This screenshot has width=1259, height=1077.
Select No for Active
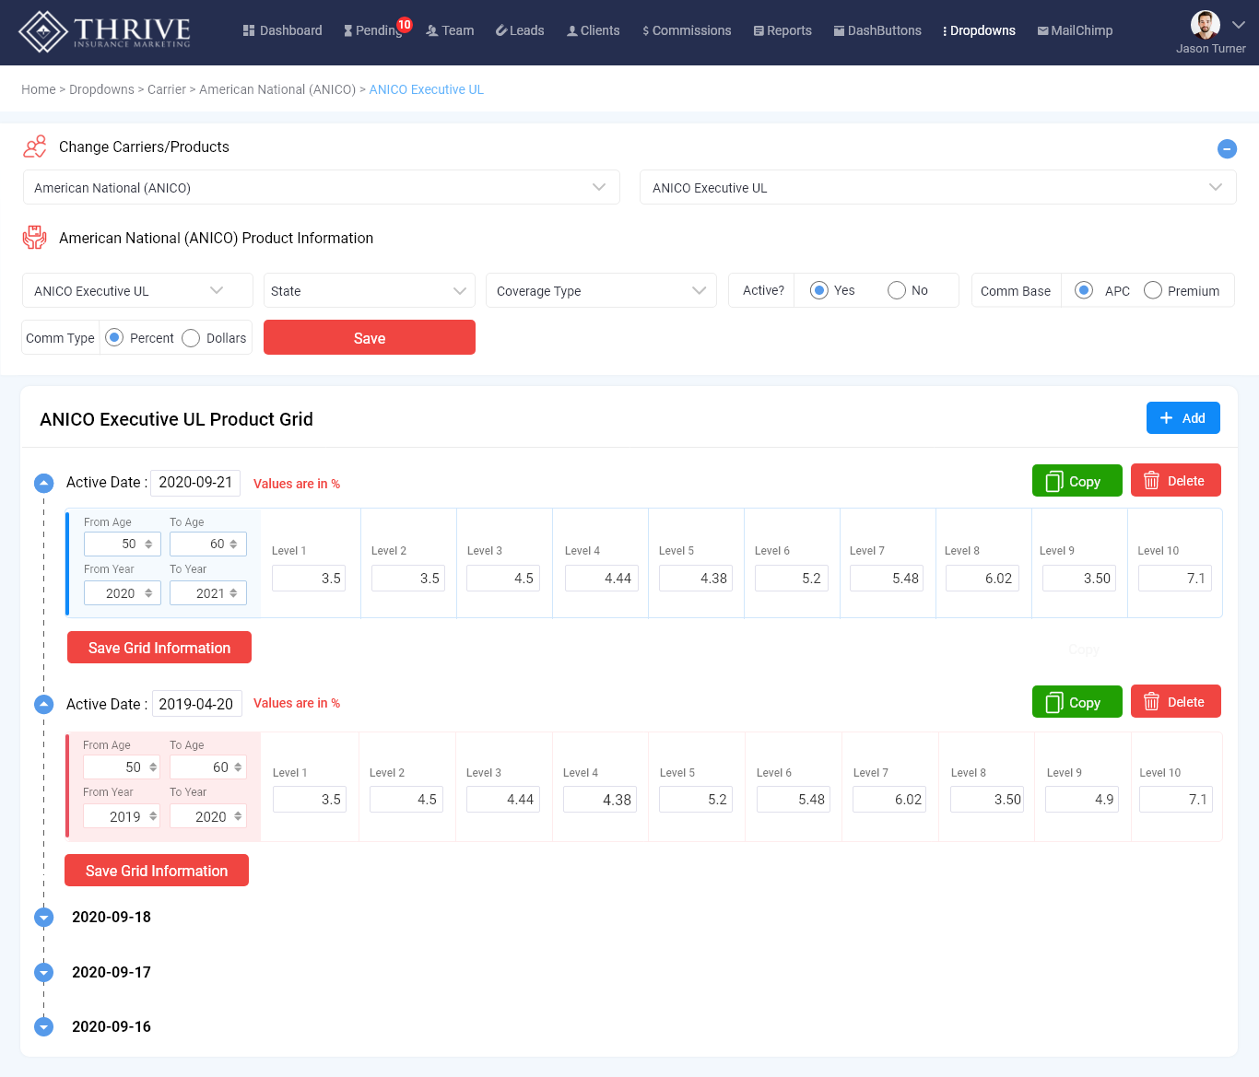pos(896,290)
